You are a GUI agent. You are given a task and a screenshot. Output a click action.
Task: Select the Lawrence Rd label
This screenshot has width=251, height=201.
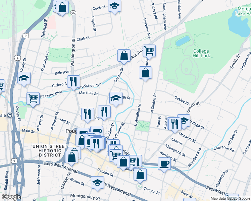pyautogui.click(x=224, y=149)
